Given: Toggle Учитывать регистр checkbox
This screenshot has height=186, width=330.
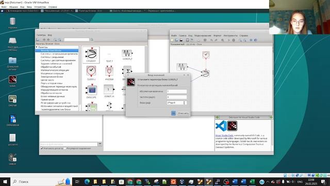Looking at the screenshot, I should (42, 148).
